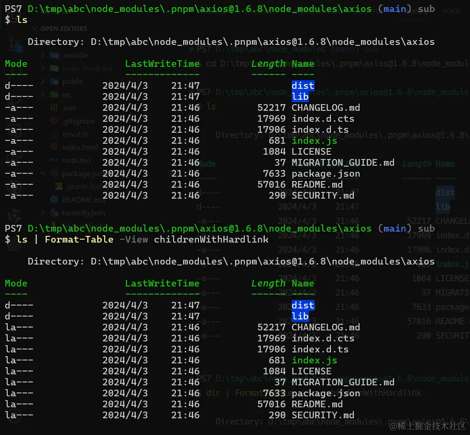Click .gitignore file icon in background explorer
Viewport: 470px width, 435px height.
(x=54, y=121)
